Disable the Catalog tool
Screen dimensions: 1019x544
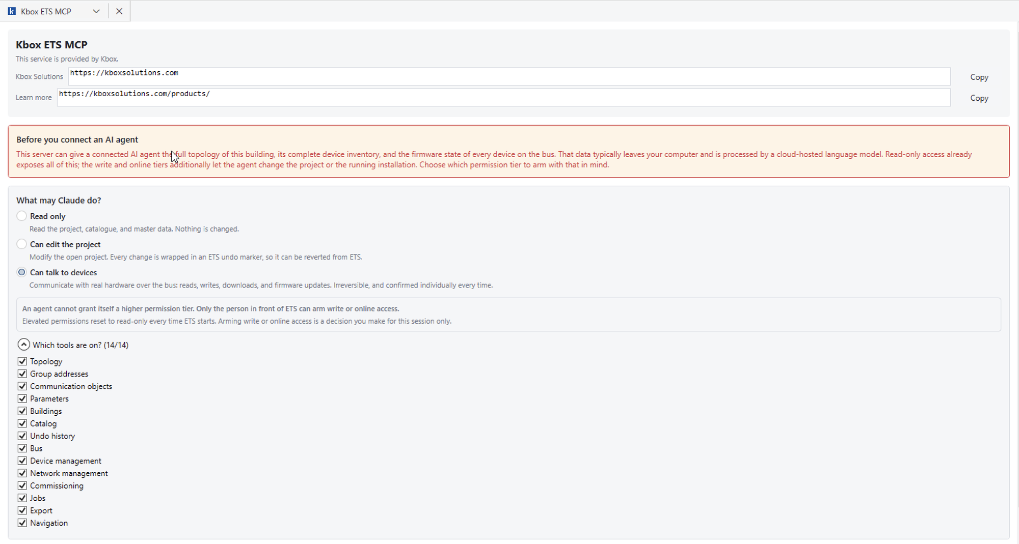click(x=22, y=423)
